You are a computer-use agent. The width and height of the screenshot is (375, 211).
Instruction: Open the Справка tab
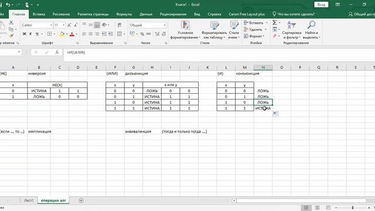point(214,14)
